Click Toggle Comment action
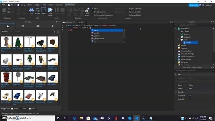Image resolution: width=215 pixels, height=121 pixels. 135,9
